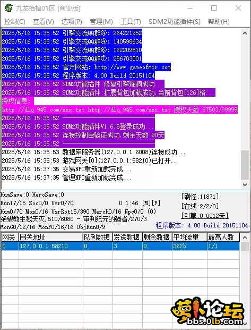Click log line 数据库服务器 连接成功
The image size is (251, 330).
coord(93,152)
